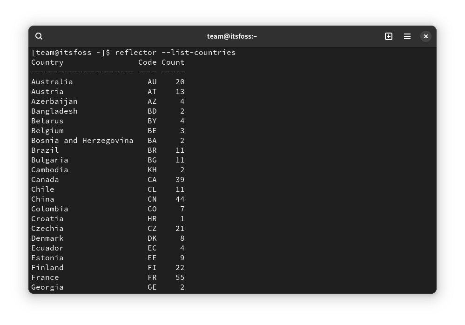Select Bosnia and Herzegovina text

pyautogui.click(x=82, y=141)
